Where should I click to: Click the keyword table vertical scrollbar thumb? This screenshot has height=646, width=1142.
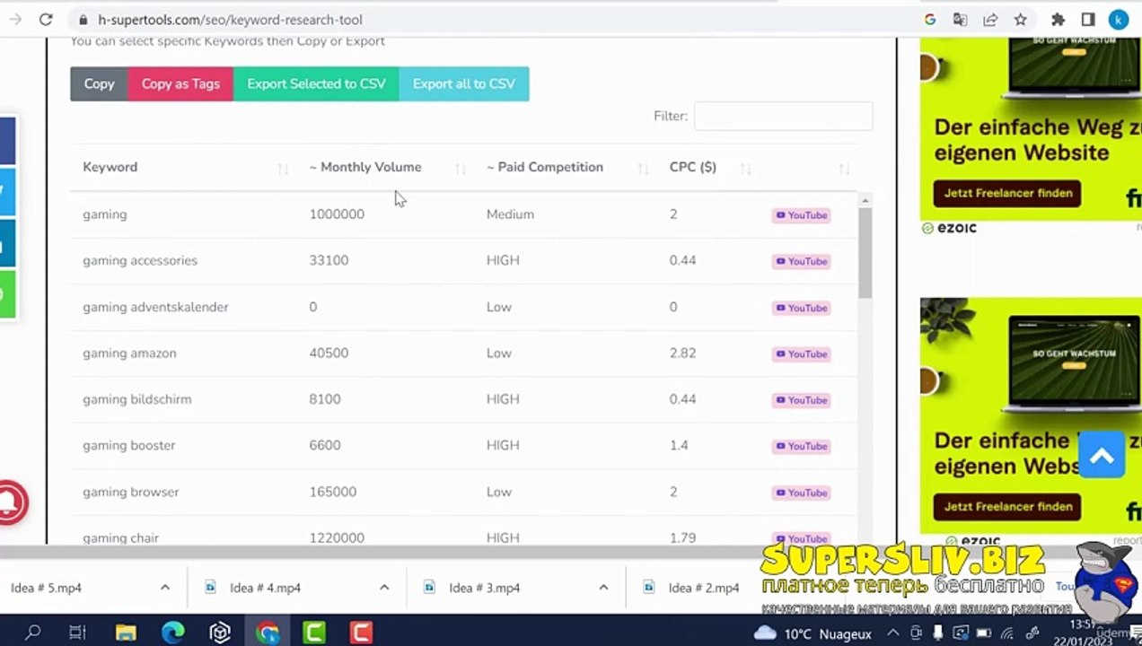[865, 253]
